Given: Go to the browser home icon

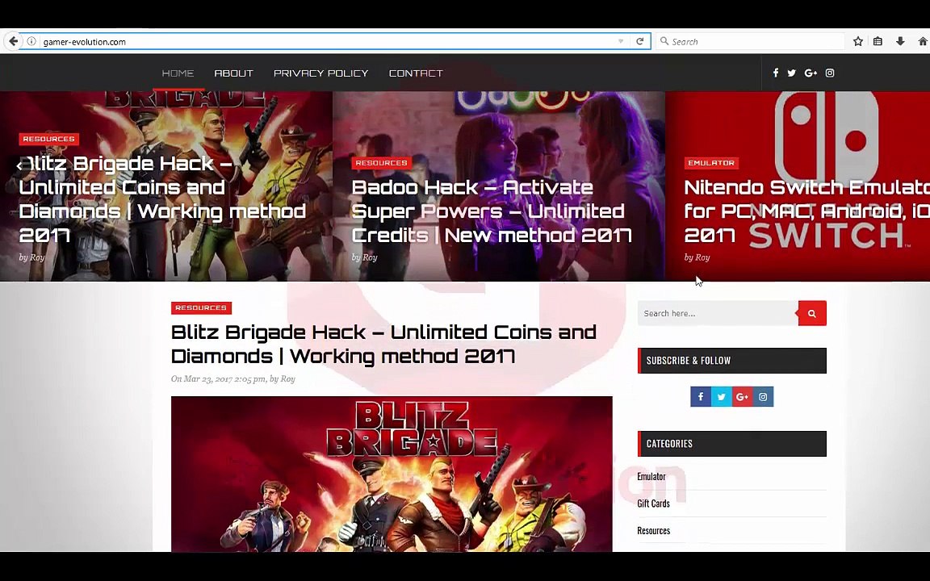Looking at the screenshot, I should click(922, 41).
